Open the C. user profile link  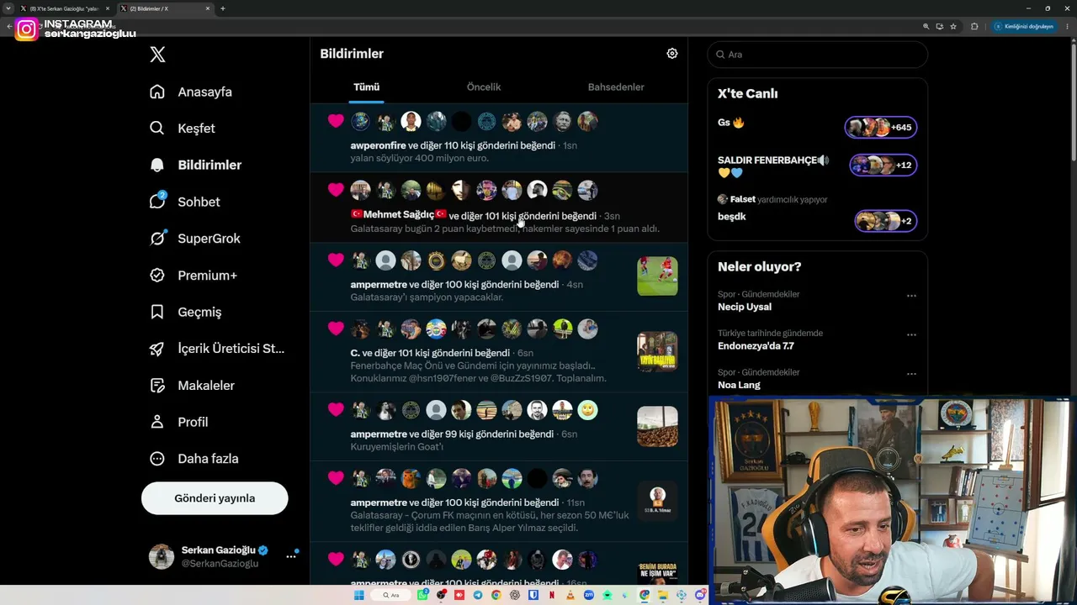(355, 353)
